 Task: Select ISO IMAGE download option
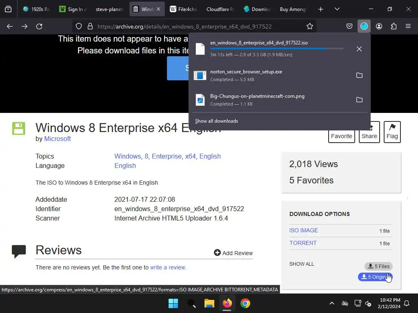click(303, 230)
